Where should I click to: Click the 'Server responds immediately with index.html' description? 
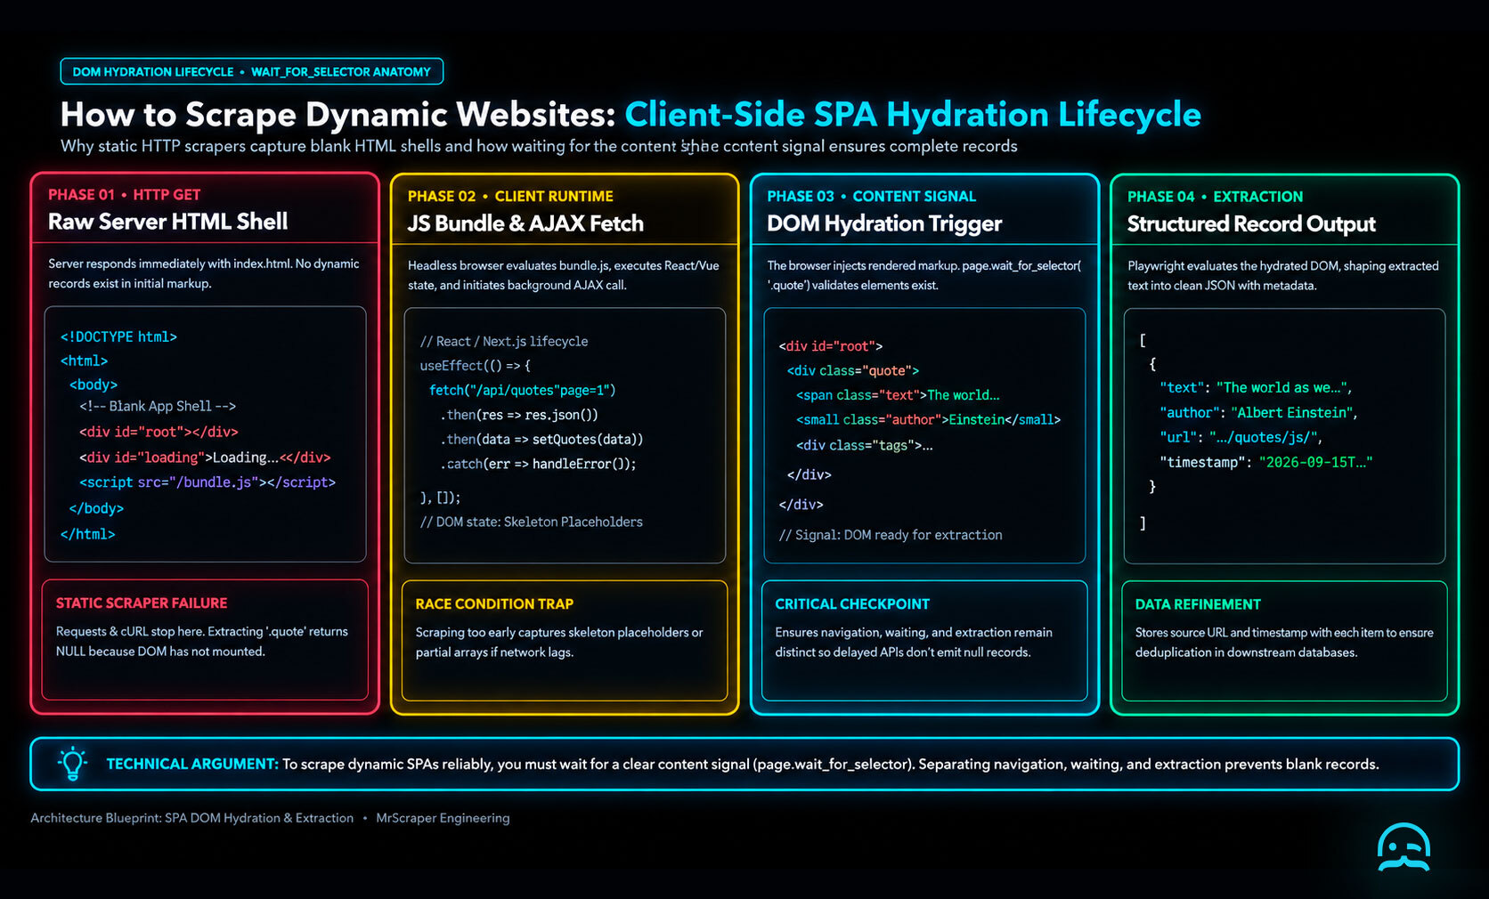coord(204,273)
